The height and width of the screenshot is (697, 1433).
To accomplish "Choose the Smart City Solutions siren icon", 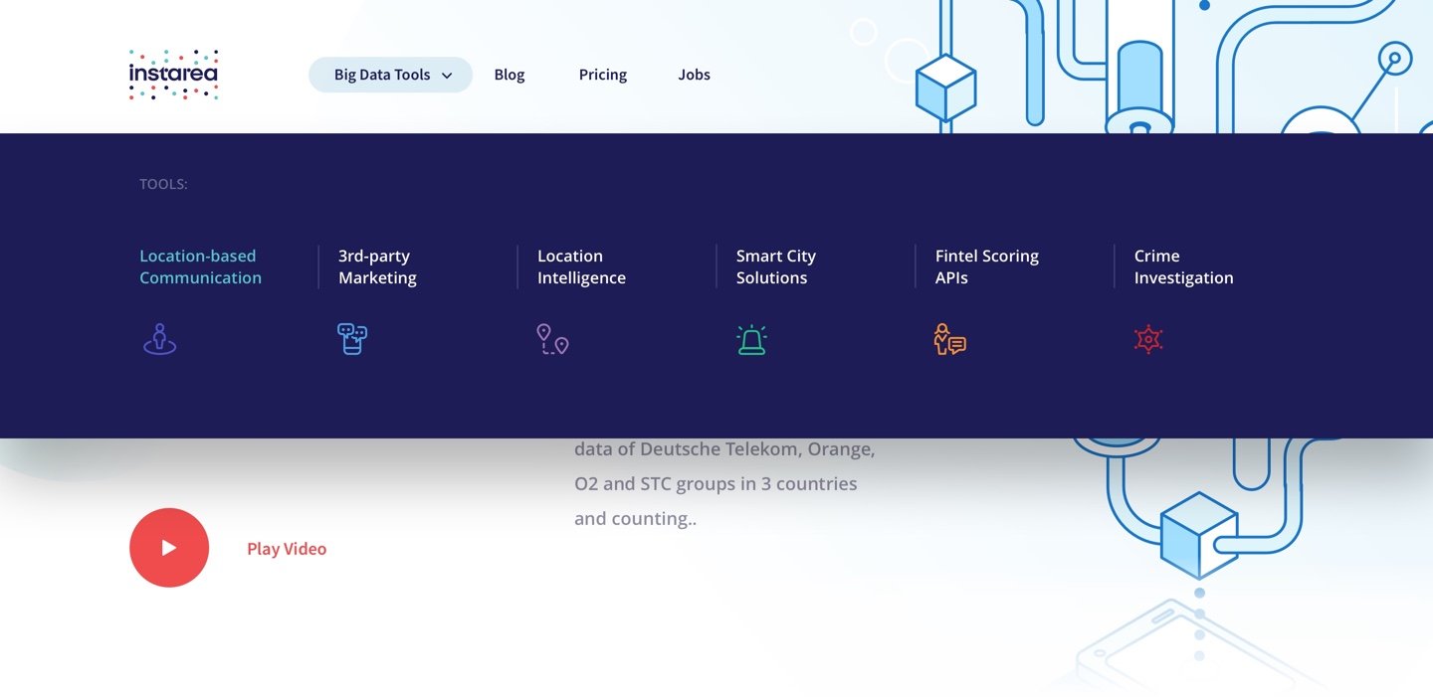I will tap(751, 339).
